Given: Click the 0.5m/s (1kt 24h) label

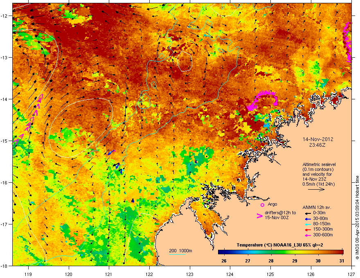Looking at the screenshot, I should (x=318, y=184).
